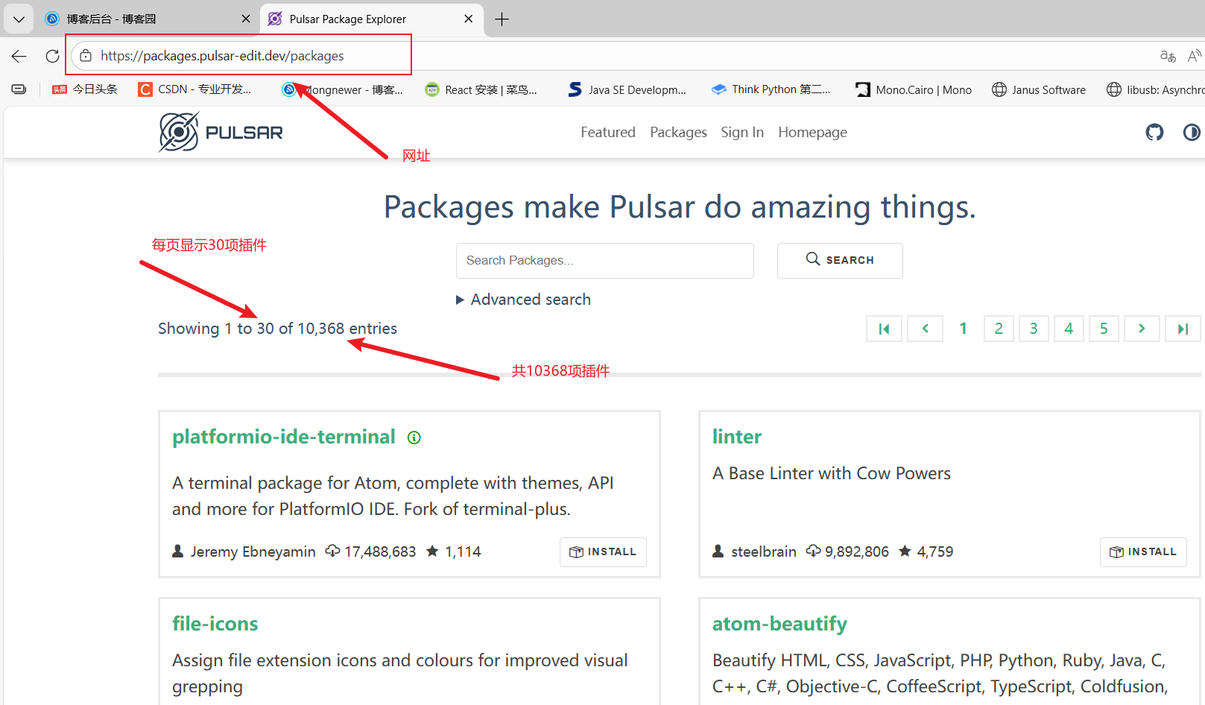Open the file-icons package page
Viewport: 1205px width, 705px height.
coord(215,624)
